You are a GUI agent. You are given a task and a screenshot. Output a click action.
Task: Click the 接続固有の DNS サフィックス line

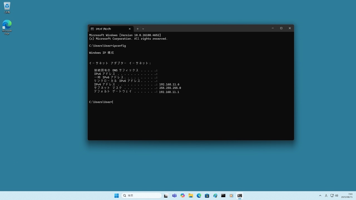click(x=126, y=70)
